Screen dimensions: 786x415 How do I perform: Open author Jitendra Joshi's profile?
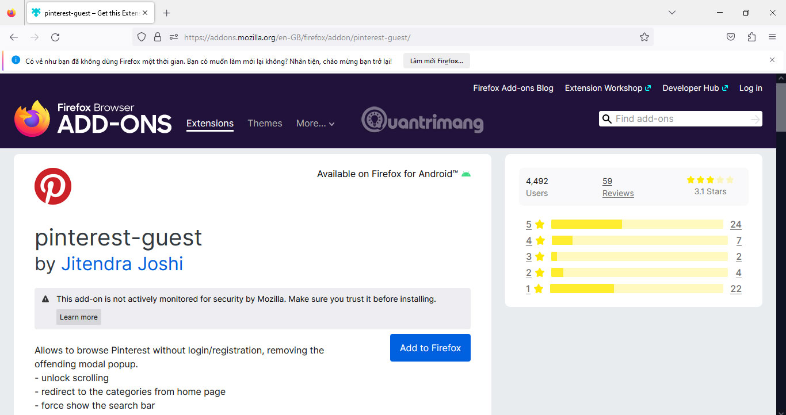[x=122, y=264]
